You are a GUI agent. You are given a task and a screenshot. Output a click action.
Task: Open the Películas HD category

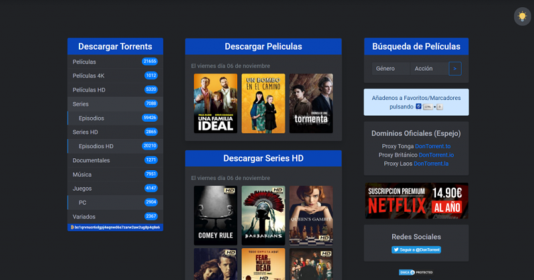click(x=115, y=90)
